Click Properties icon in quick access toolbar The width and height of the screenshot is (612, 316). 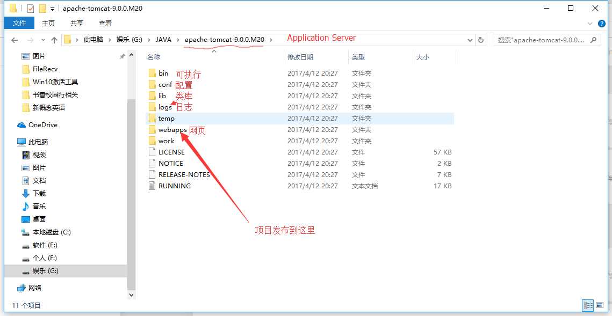[31, 8]
